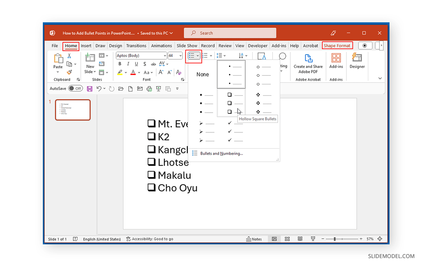Start slideshow from the Quick Access Toolbar
This screenshot has height=267, width=432.
(x=158, y=88)
